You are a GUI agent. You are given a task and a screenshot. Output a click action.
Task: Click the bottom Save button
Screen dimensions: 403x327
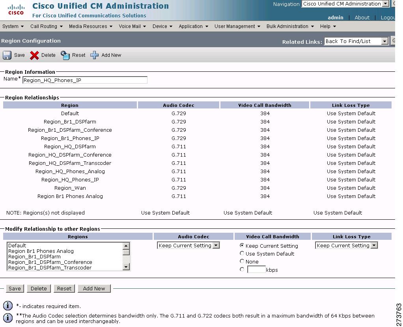pos(15,288)
